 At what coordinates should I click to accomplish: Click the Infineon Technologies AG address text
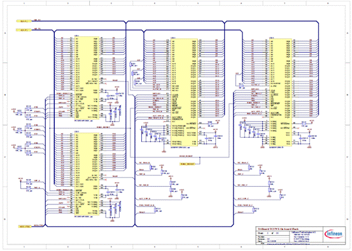click(304, 237)
